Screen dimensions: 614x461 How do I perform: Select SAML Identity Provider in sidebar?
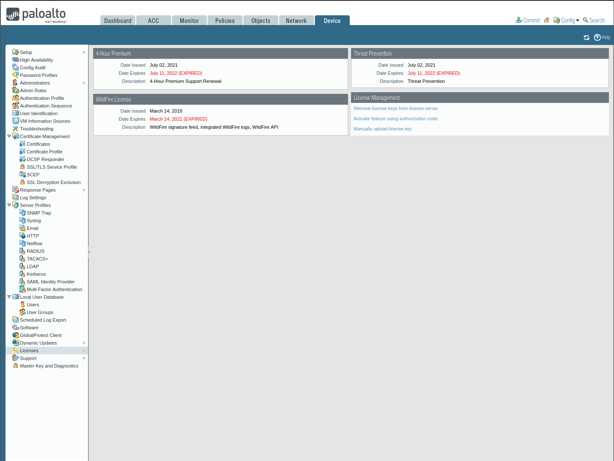click(50, 282)
